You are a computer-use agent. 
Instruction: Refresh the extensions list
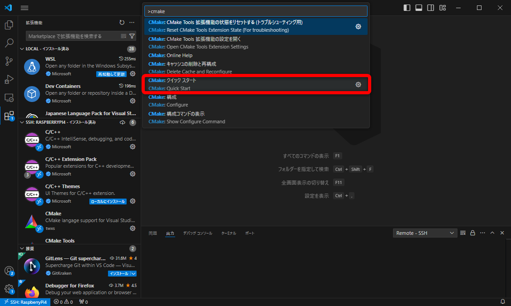[122, 23]
